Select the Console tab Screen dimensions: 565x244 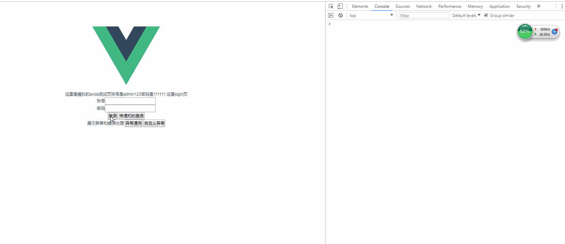tap(382, 6)
